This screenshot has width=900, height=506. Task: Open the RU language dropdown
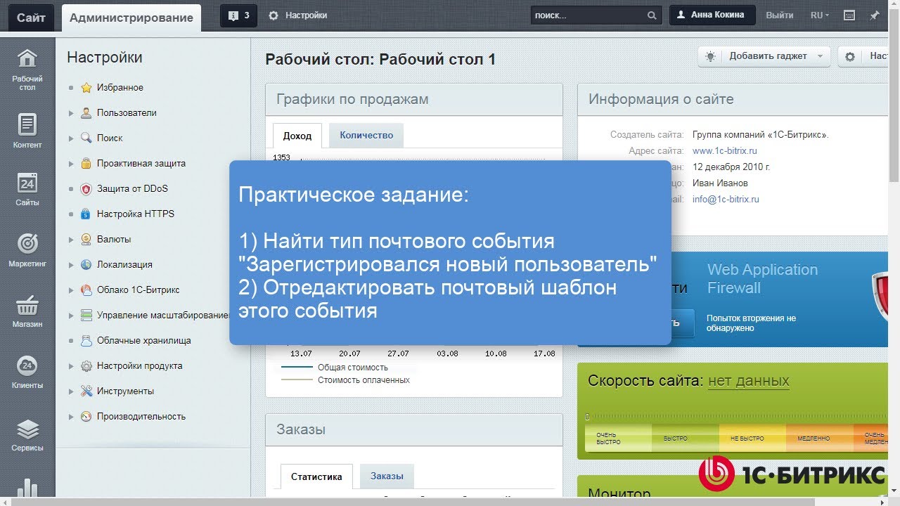click(819, 15)
